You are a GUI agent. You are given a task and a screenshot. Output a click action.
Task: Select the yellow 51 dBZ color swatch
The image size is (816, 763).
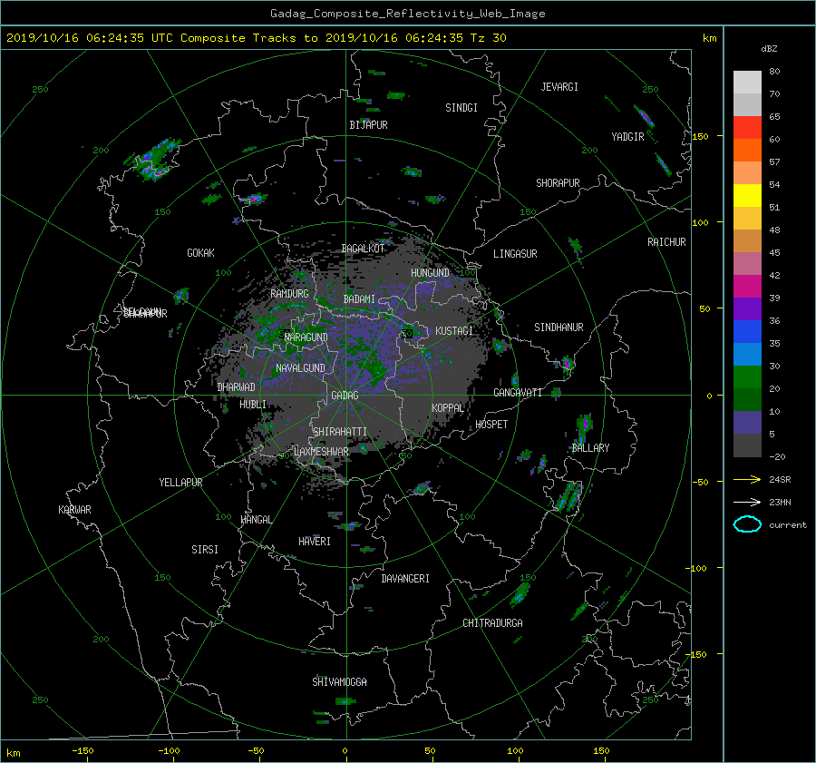[747, 196]
